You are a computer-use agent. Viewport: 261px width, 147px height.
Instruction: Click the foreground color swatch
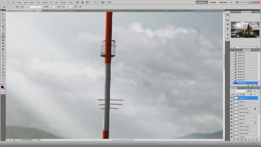(2, 87)
